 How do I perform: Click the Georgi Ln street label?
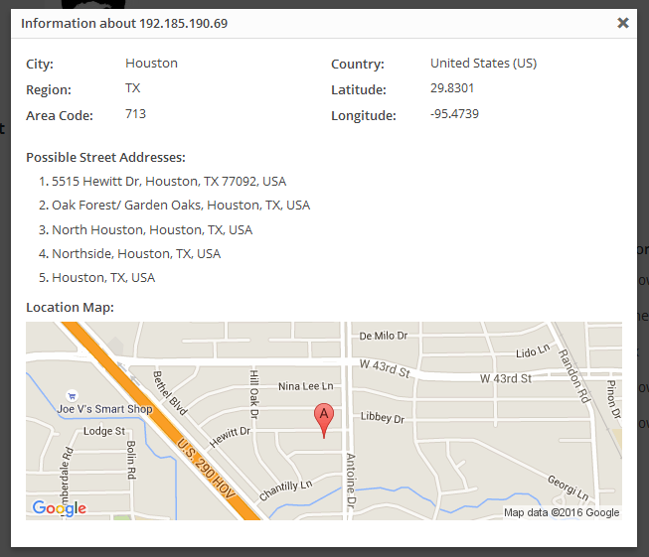568,487
